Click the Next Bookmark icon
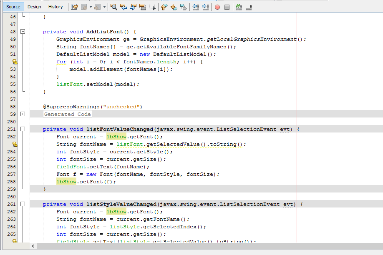The width and height of the screenshot is (383, 255). pyautogui.click(x=173, y=7)
